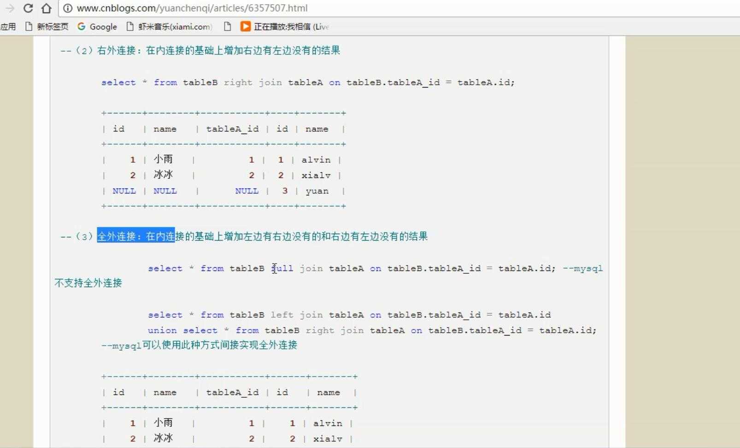Click 'full' keyword in the full join query
Screen dimensions: 740x448
[282, 268]
